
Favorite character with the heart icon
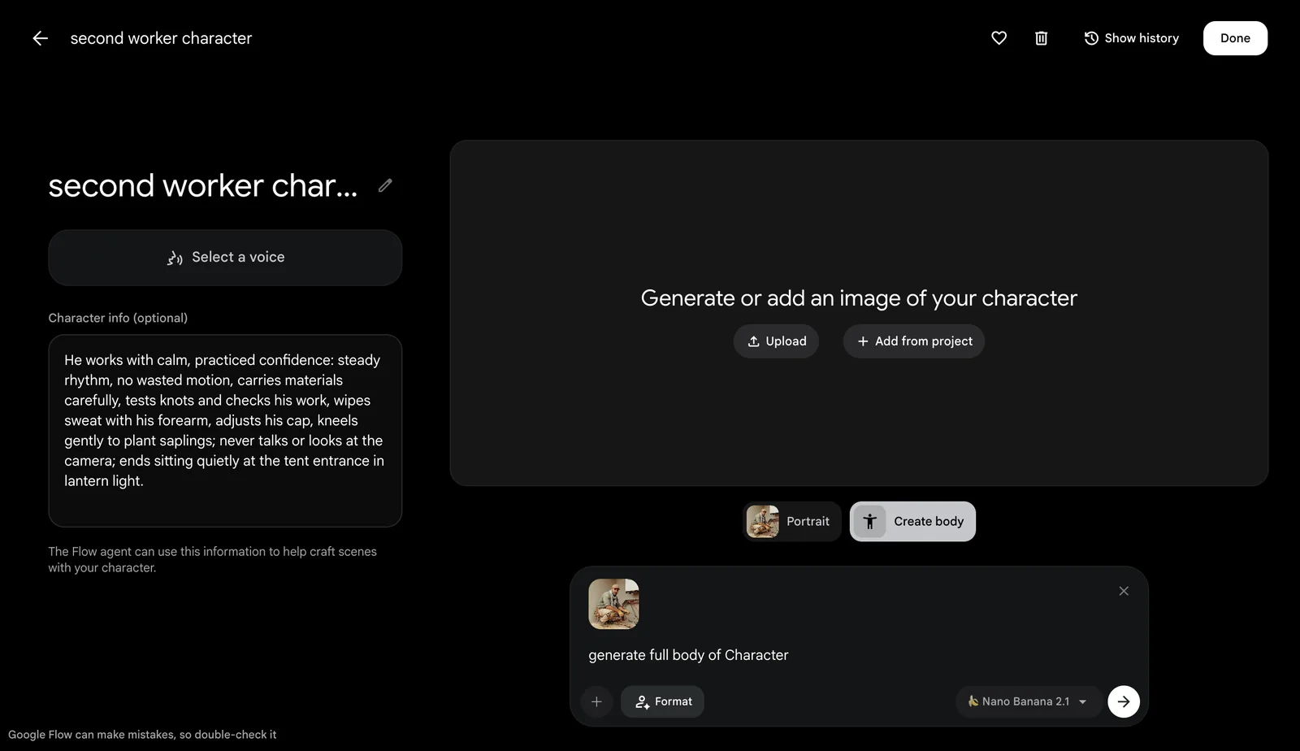click(x=999, y=38)
